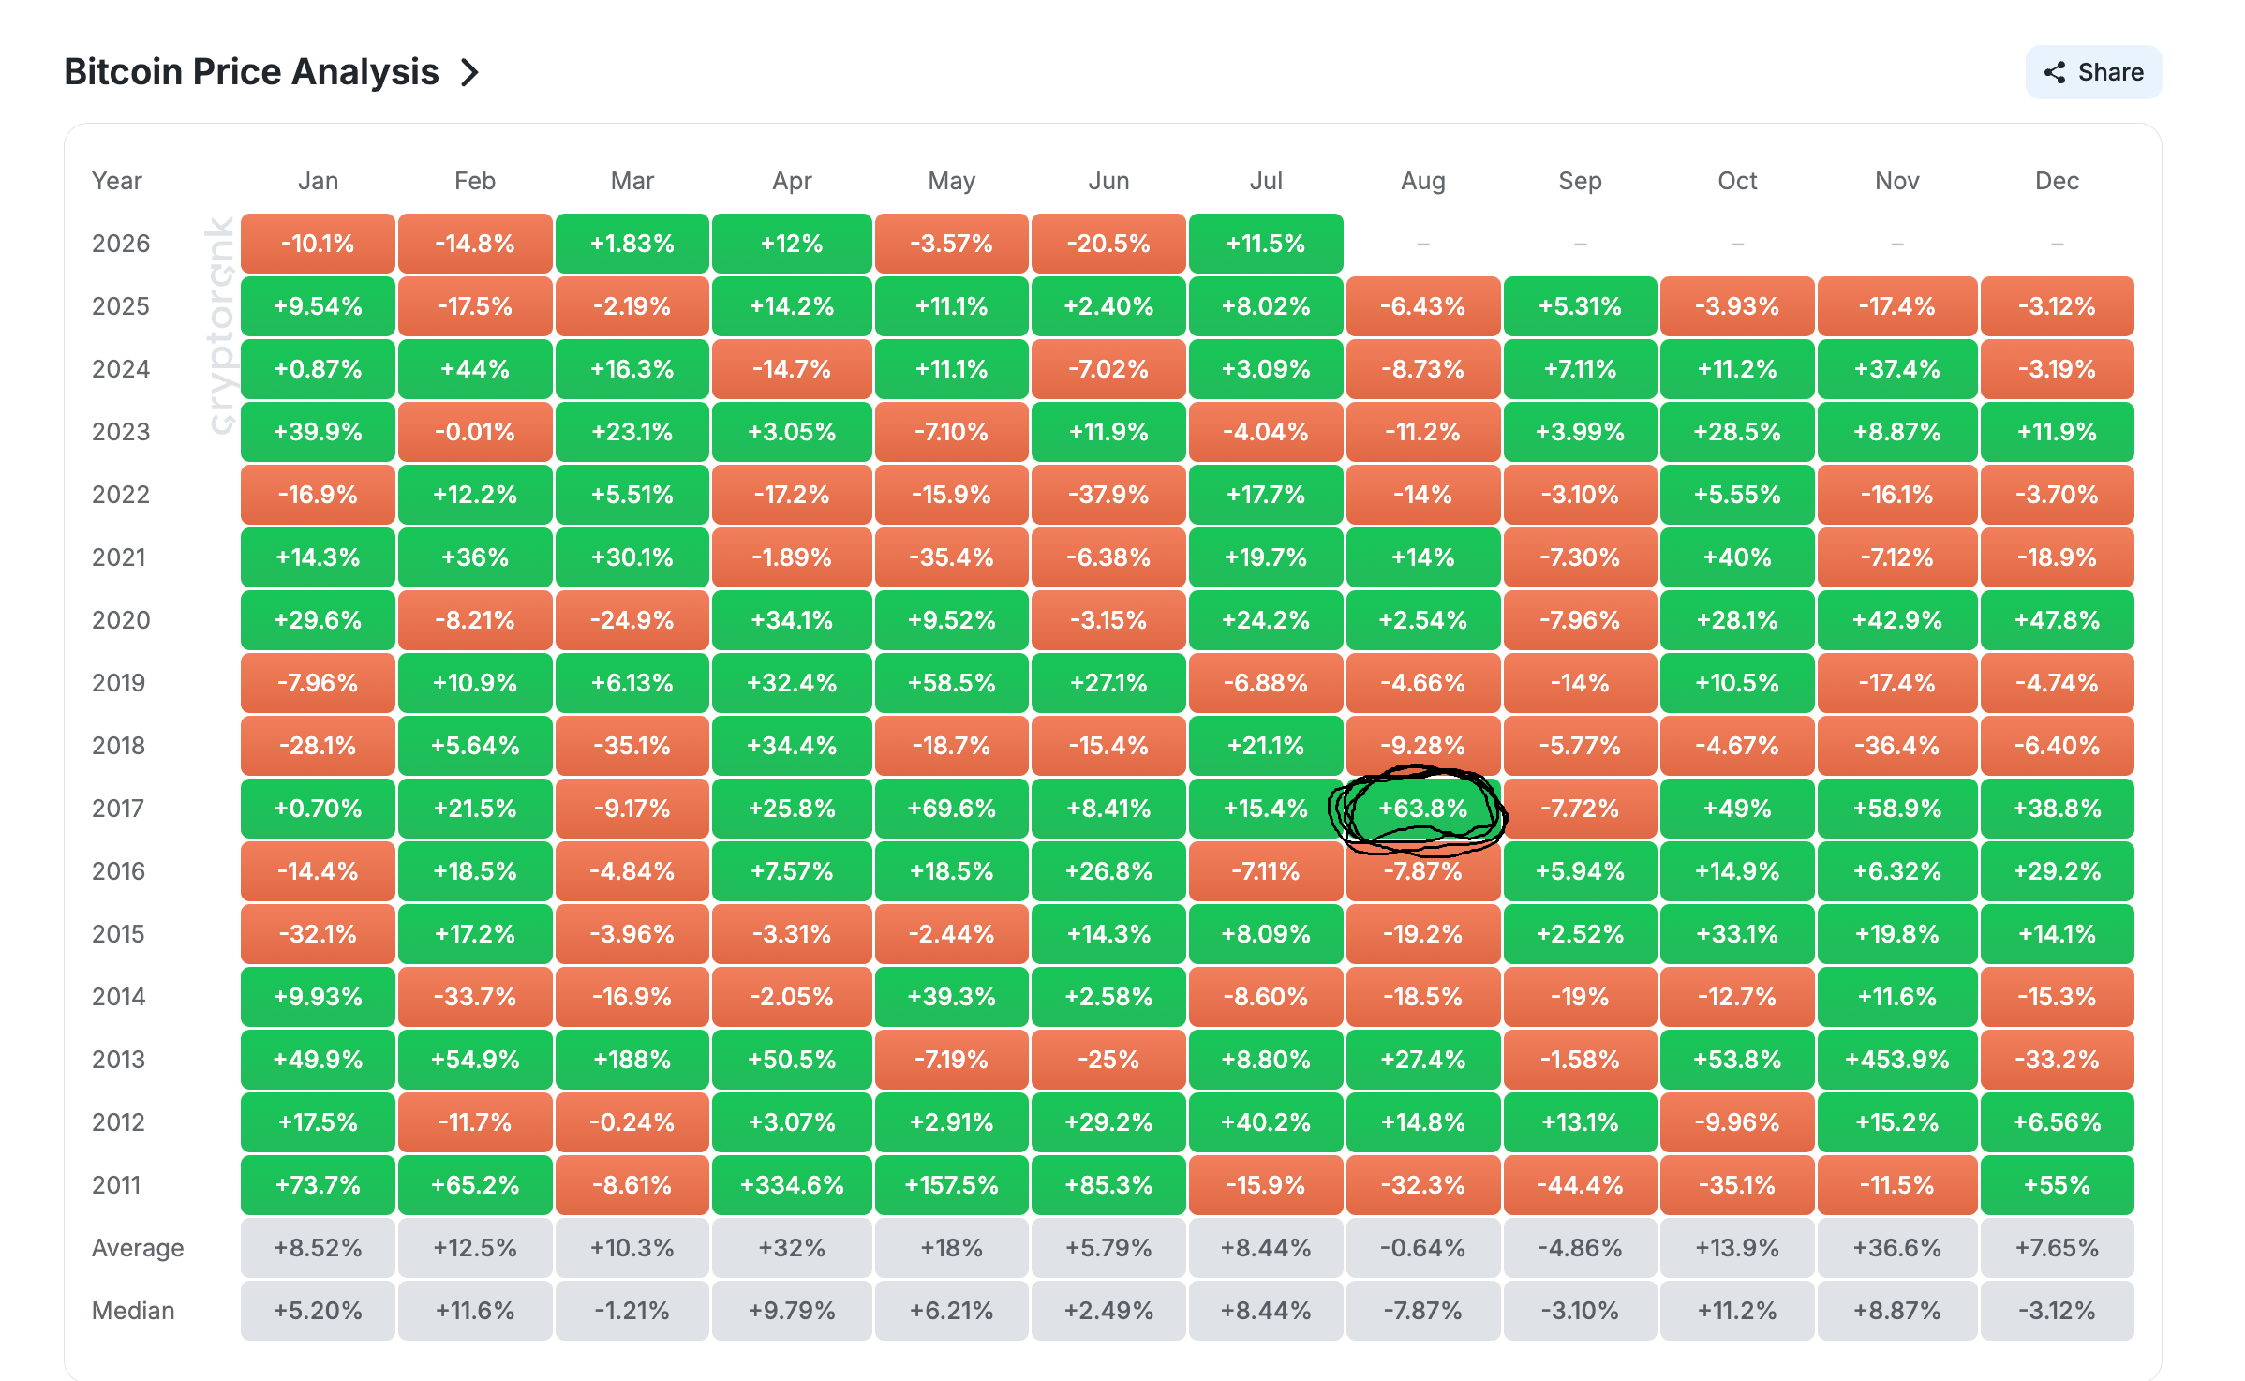Select the Apr 2011 +334.6% cell
The width and height of the screenshot is (2245, 1381).
(792, 1185)
